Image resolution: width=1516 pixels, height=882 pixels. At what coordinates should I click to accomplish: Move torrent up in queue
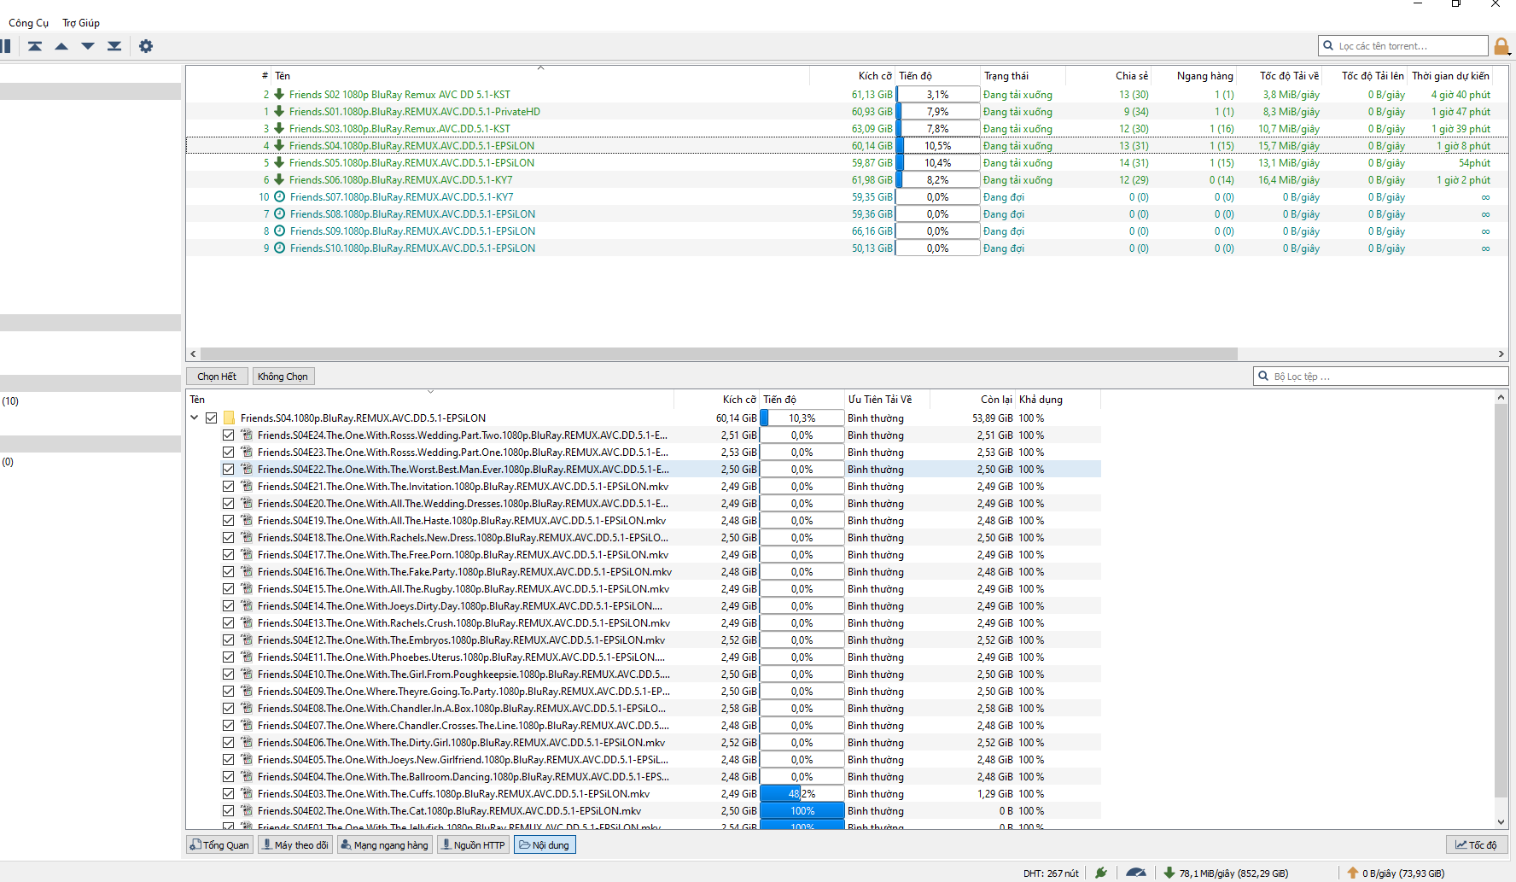[x=61, y=46]
